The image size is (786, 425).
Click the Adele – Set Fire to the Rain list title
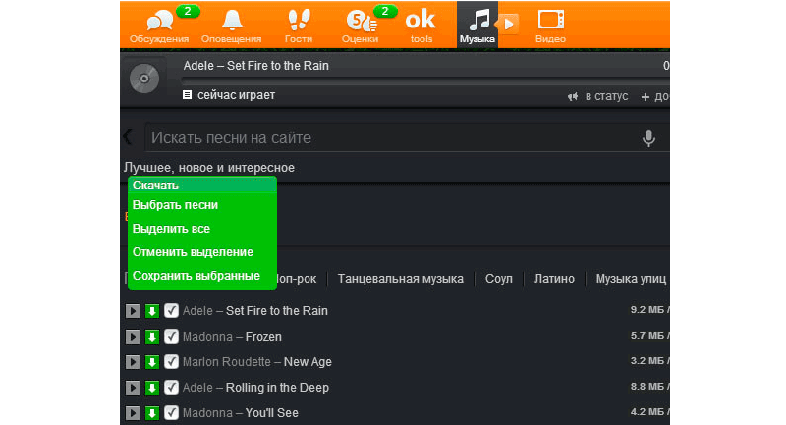tap(255, 311)
